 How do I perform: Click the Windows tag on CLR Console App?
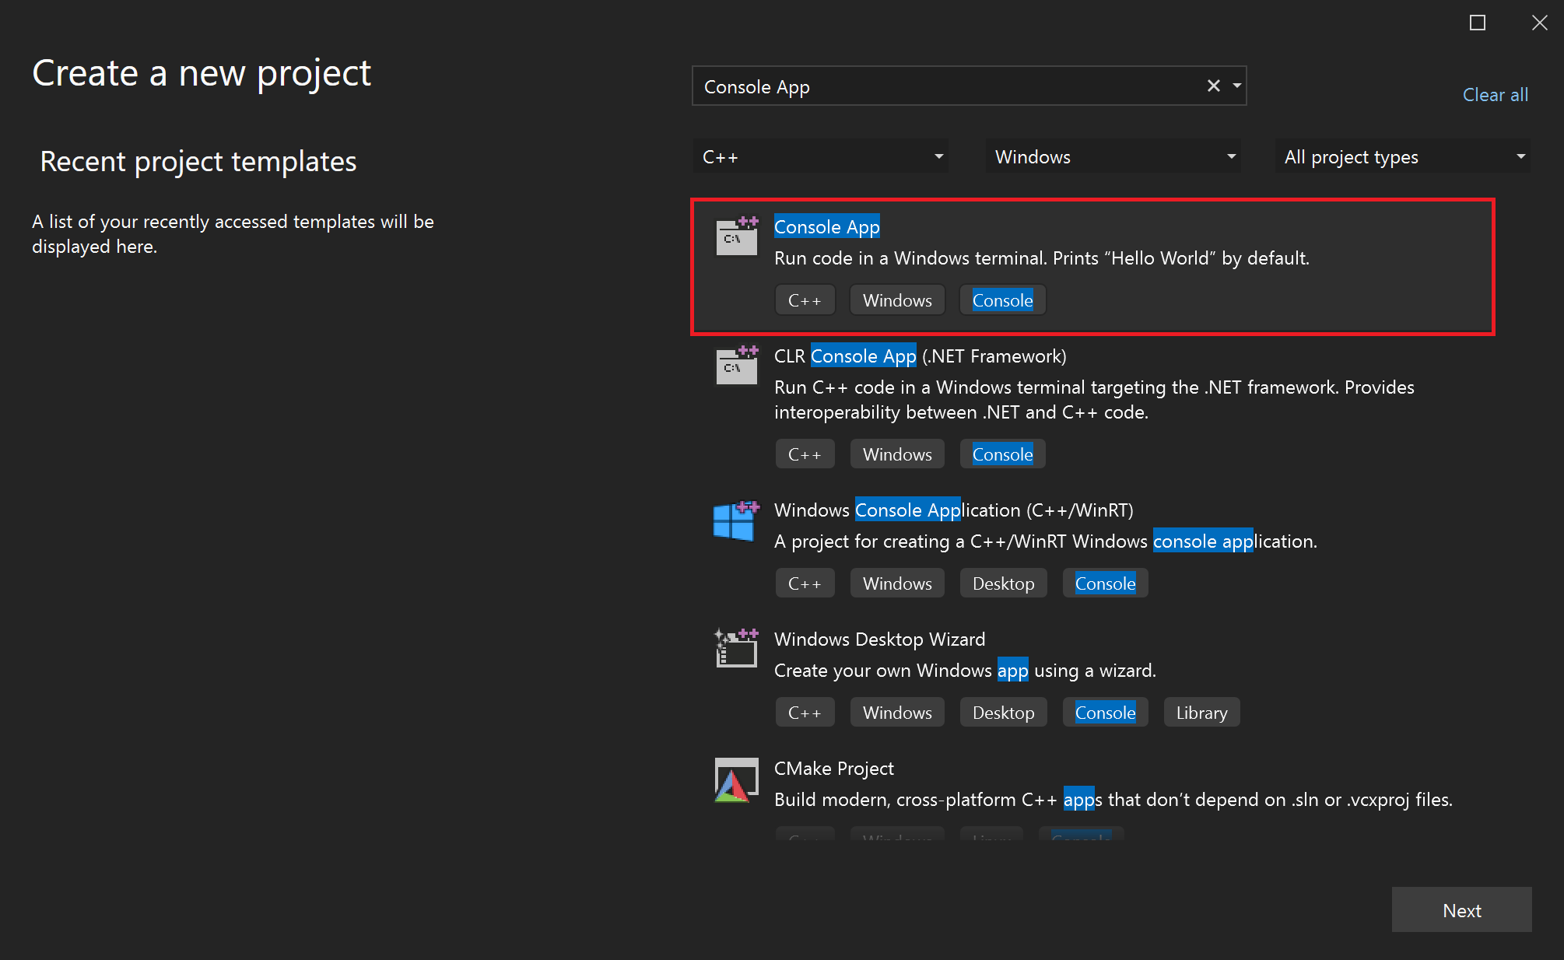896,454
